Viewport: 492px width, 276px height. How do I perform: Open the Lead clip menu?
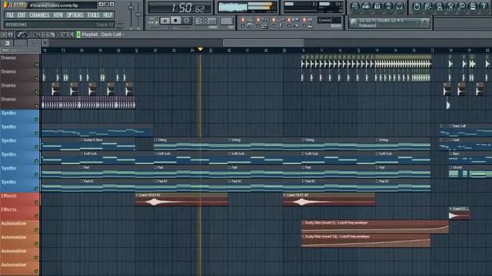[450, 140]
